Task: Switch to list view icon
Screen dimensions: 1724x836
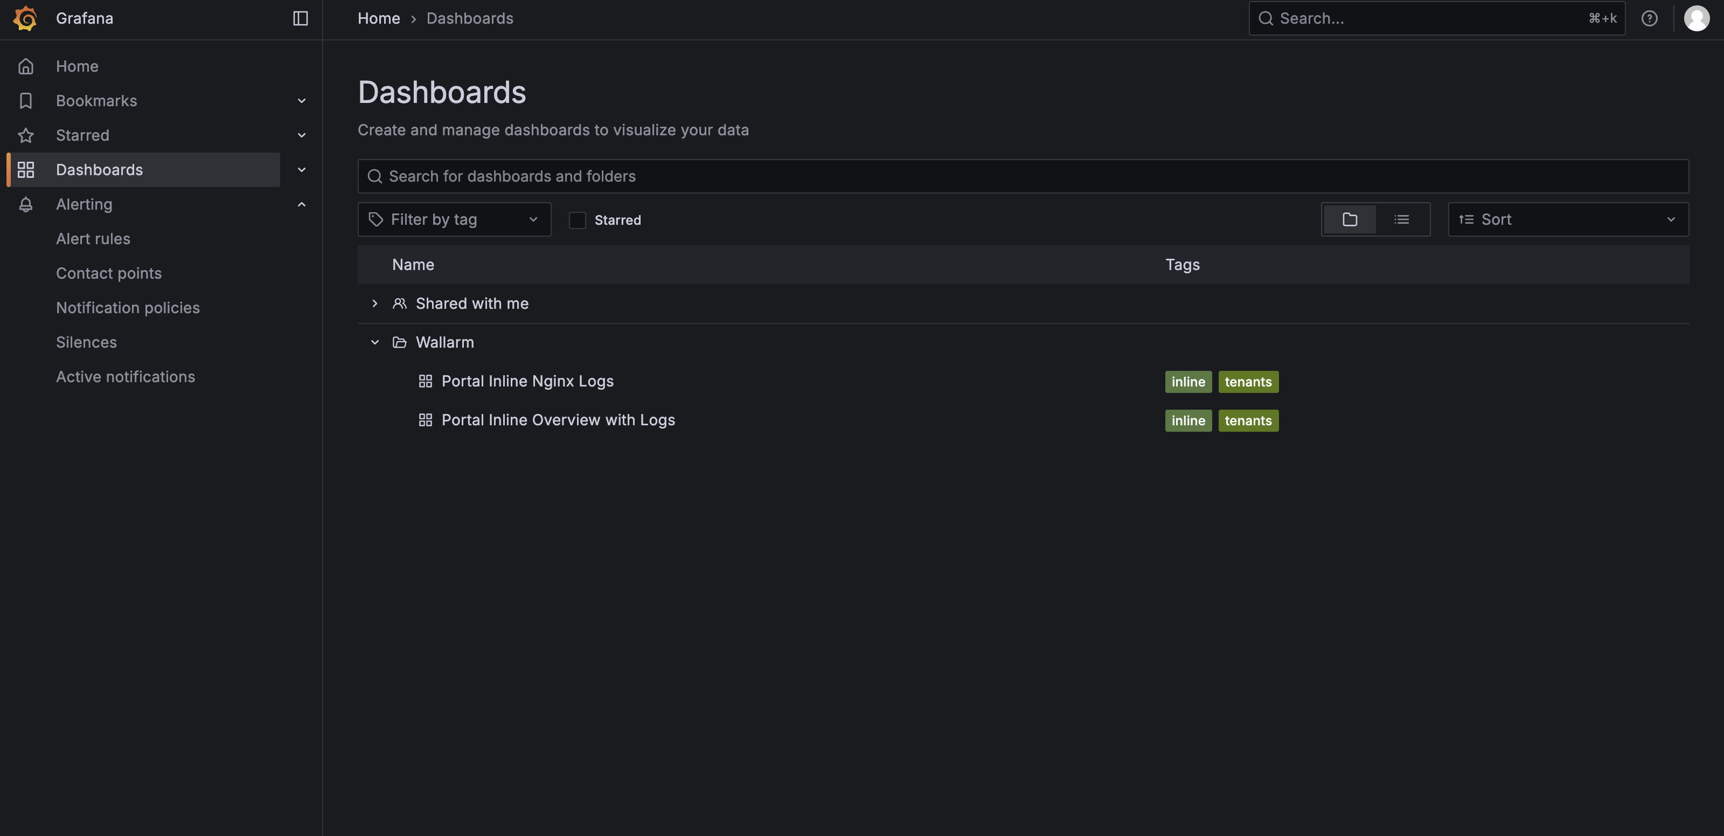Action: tap(1401, 219)
